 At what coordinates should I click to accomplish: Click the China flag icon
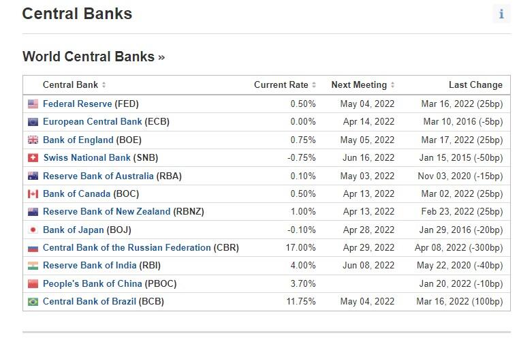tap(33, 283)
